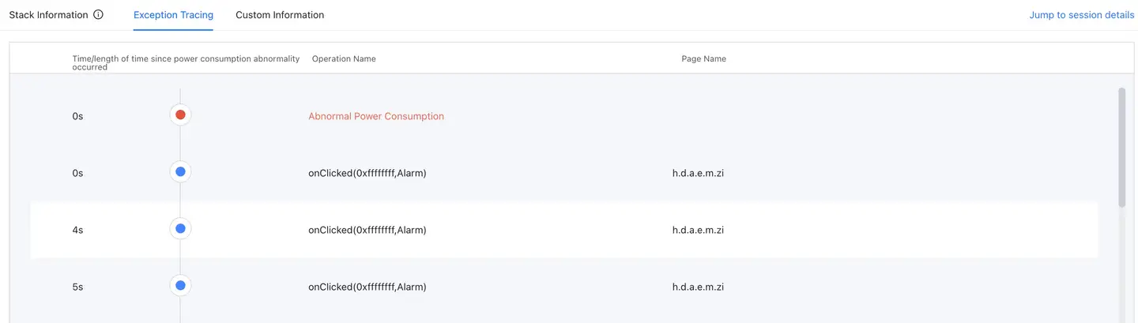Click the onClicked operation name at 0s
The height and width of the screenshot is (323, 1138).
coord(367,173)
